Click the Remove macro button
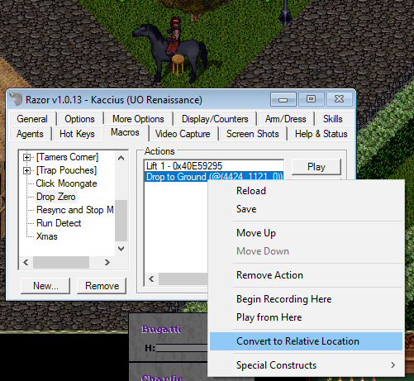Viewport: 414px width, 381px height. [x=102, y=286]
